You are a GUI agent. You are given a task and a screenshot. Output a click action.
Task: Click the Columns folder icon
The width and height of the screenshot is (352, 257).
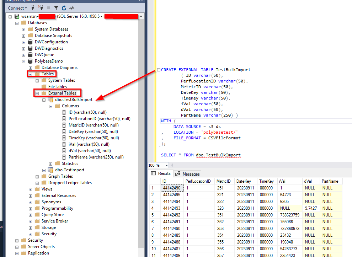(x=58, y=106)
